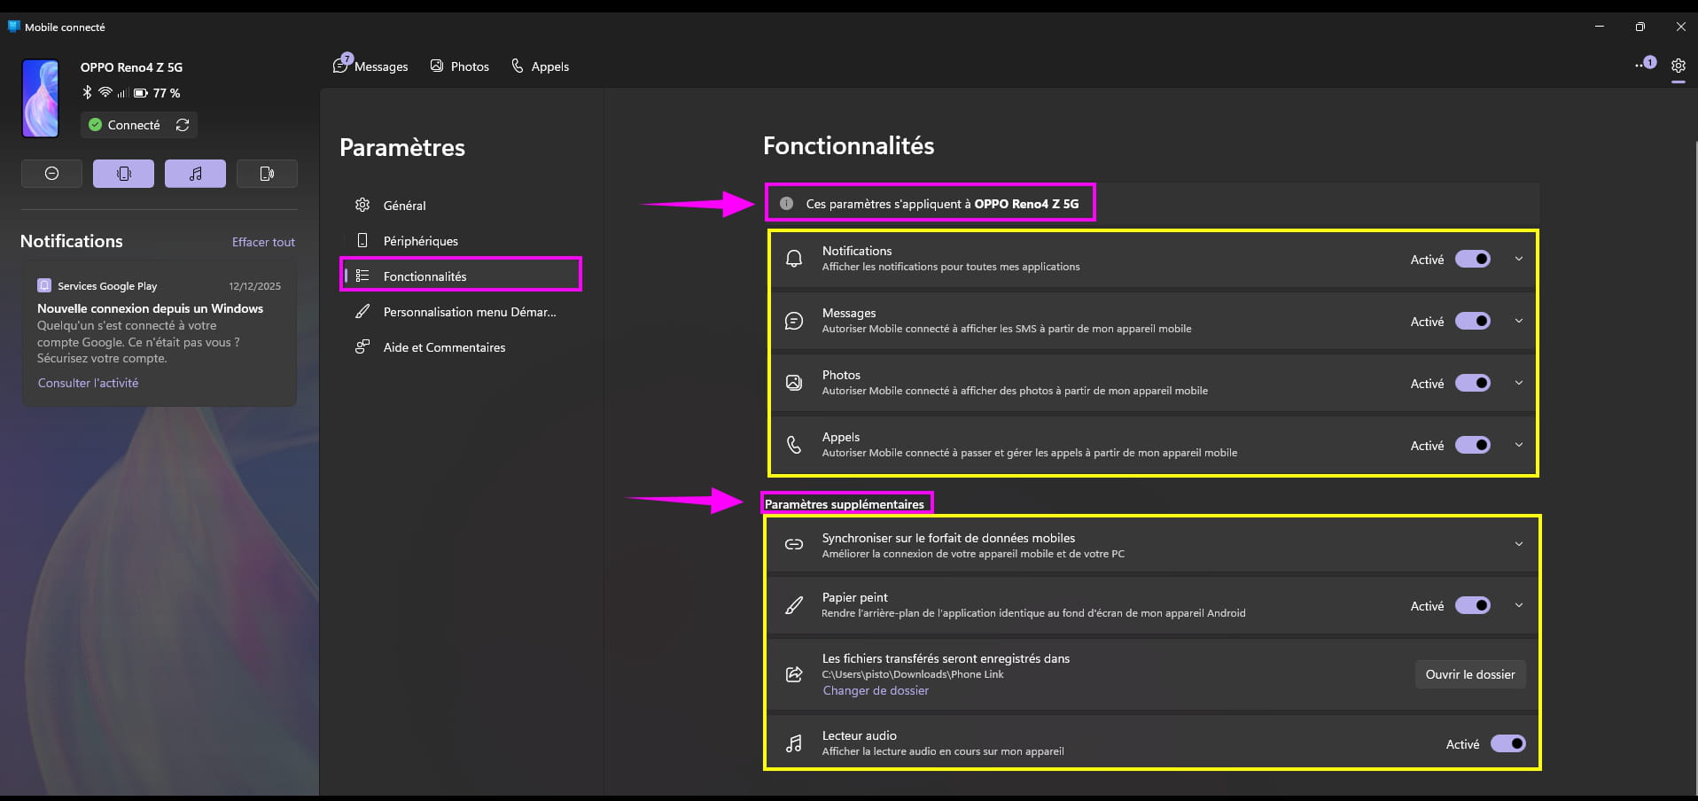The image size is (1698, 801).
Task: Turn off the Photos feature toggle
Action: point(1473,384)
